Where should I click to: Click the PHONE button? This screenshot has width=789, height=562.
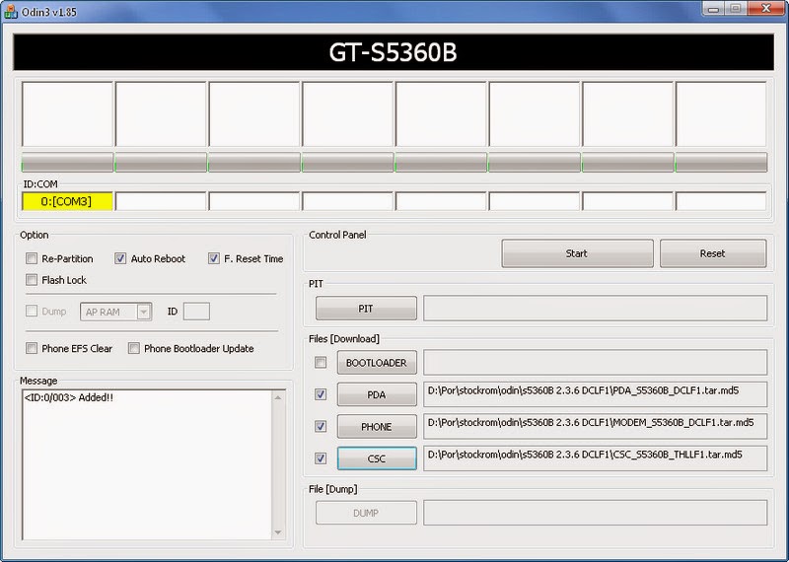pos(377,426)
